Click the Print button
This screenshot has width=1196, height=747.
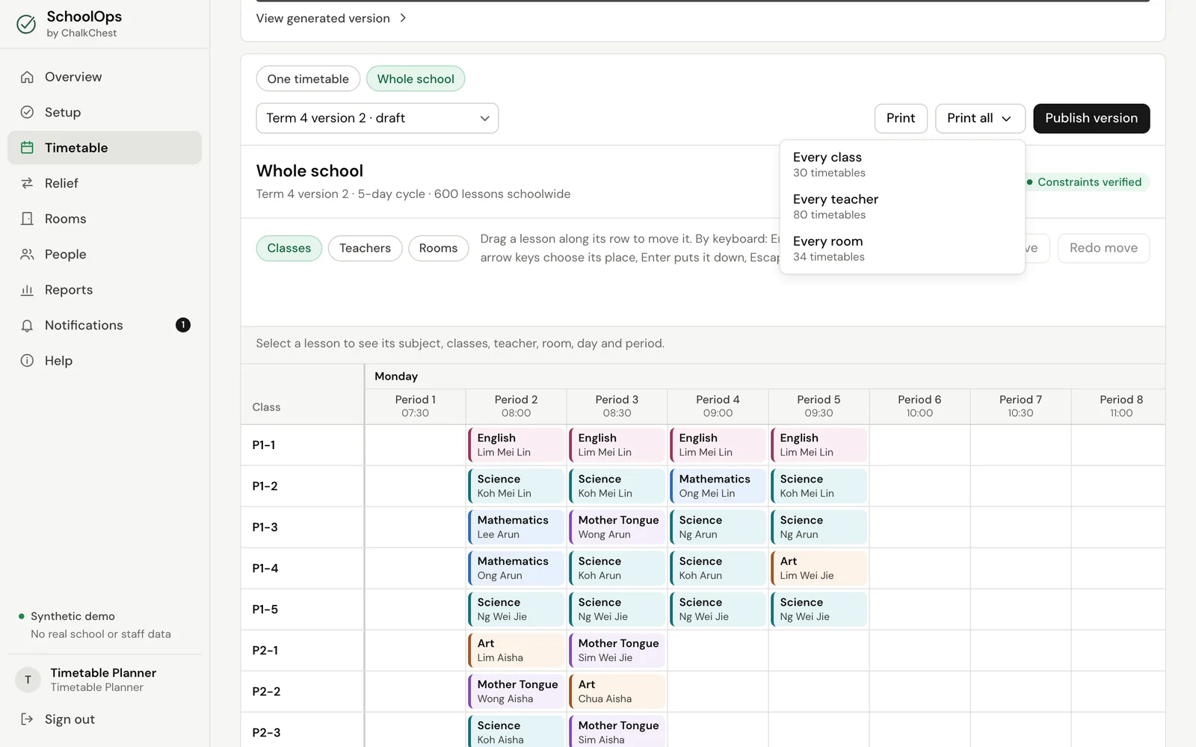901,118
